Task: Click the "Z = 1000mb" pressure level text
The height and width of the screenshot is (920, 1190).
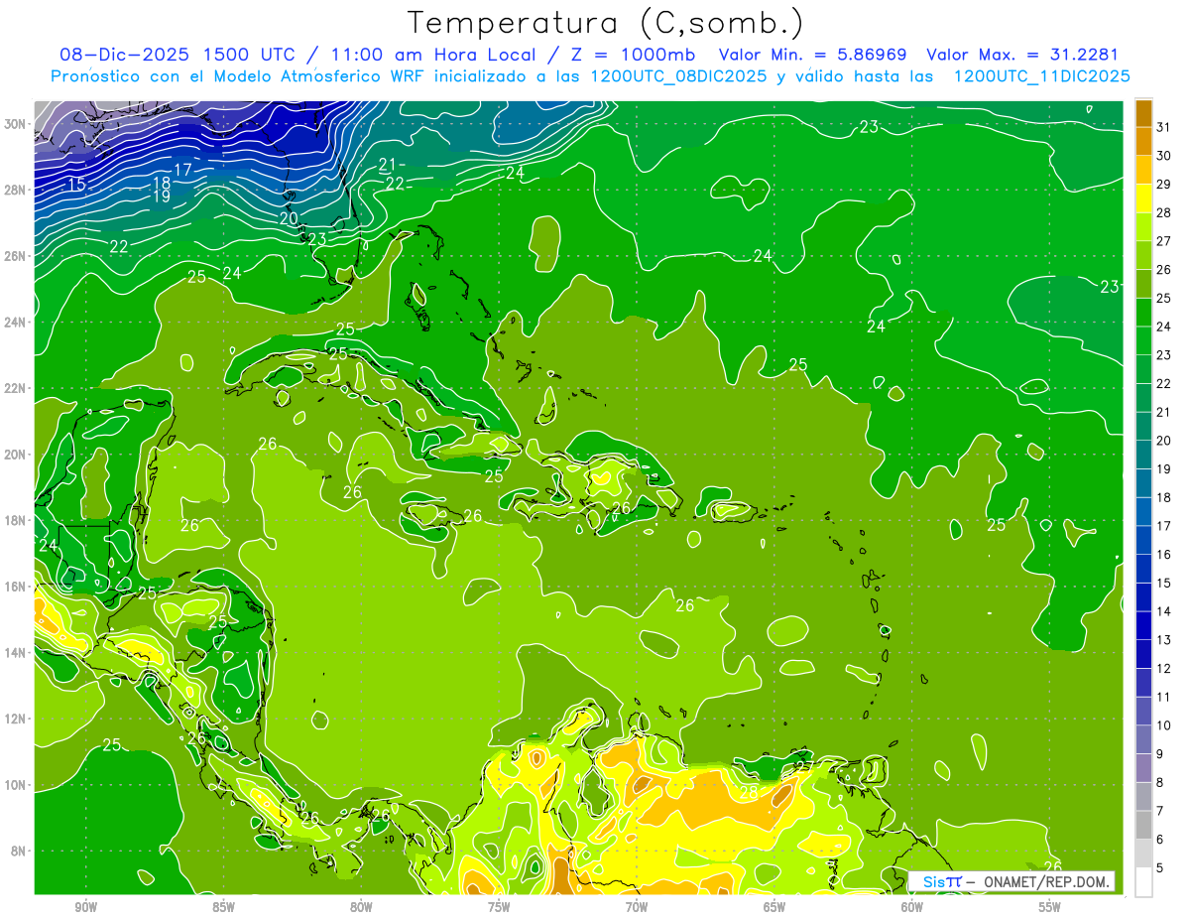Action: (x=632, y=55)
